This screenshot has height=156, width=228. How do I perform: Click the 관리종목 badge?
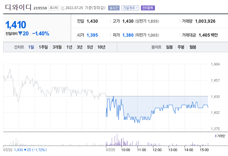tap(148, 8)
